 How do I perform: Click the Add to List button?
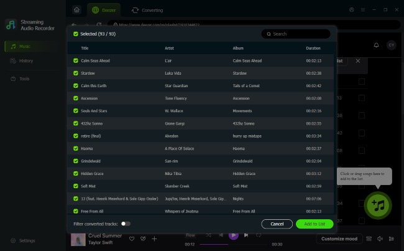coord(314,224)
